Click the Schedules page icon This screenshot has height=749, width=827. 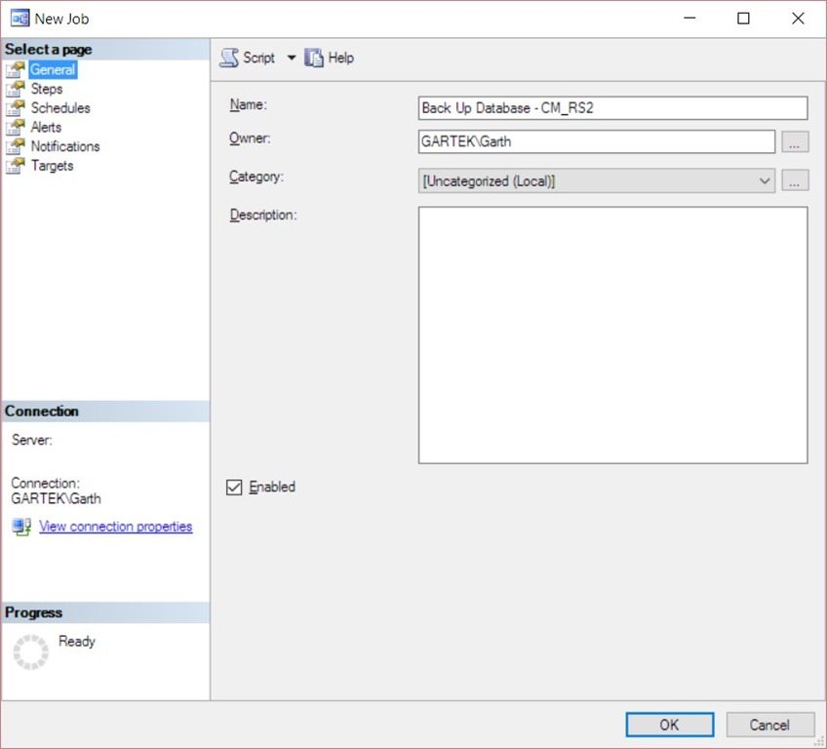pyautogui.click(x=16, y=108)
